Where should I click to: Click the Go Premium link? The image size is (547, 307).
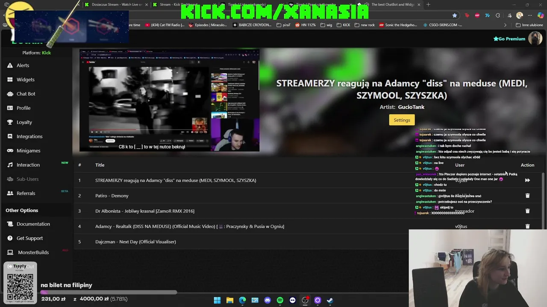click(509, 39)
